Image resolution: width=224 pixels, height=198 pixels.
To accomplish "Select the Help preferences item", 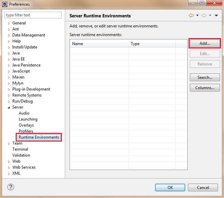I will [16, 41].
